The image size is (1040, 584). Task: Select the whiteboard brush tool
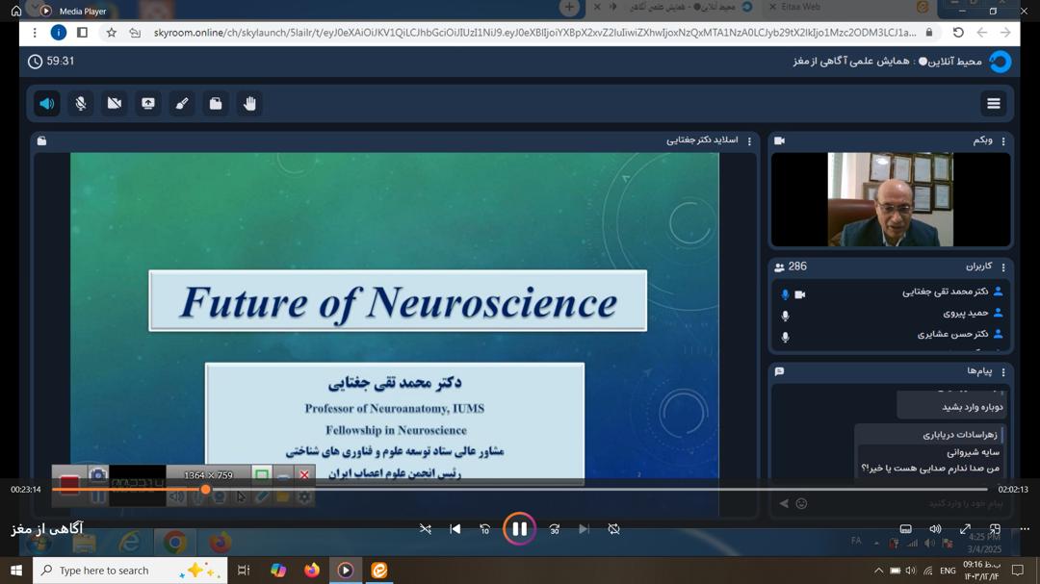182,103
